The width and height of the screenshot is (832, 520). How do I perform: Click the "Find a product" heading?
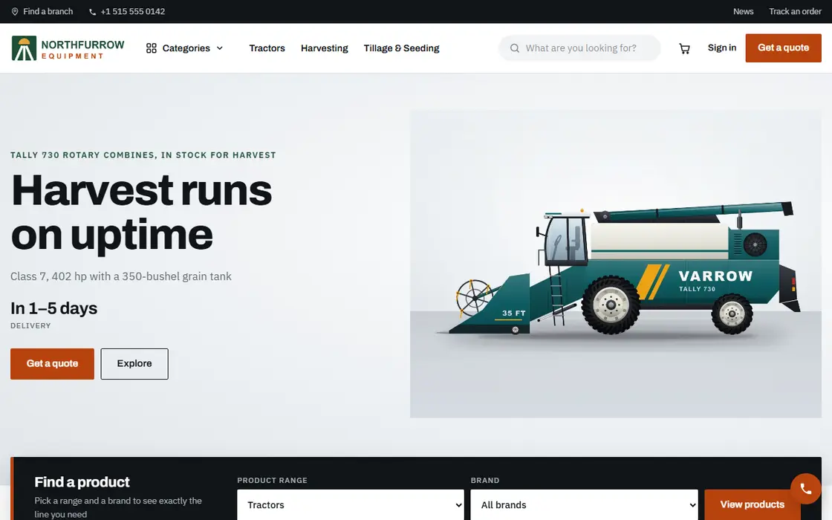82,482
